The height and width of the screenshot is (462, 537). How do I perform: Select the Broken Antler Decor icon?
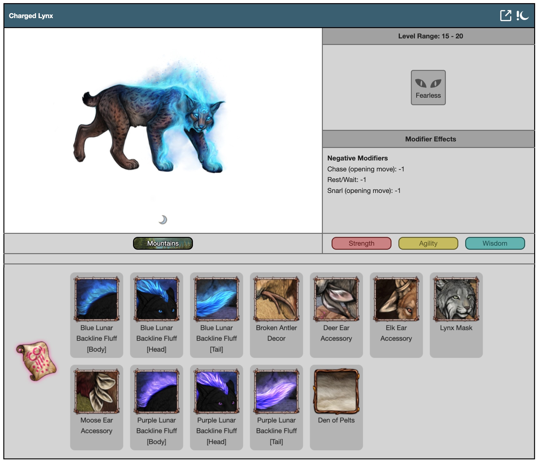pyautogui.click(x=276, y=299)
